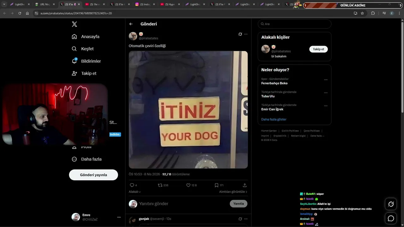404x227 pixels.
Task: Click the site info icon in address bar
Action: click(x=36, y=13)
